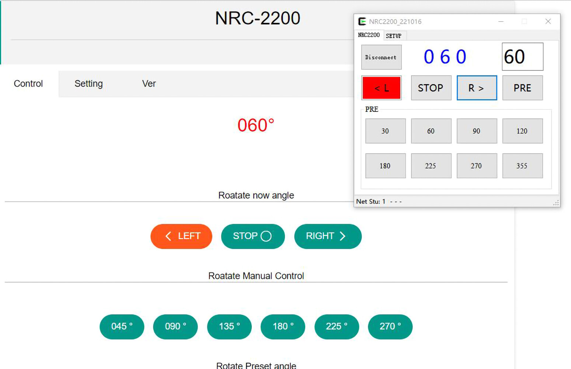Screen dimensions: 571x369
Task: Click the NRC2200 app logo icon
Action: click(363, 21)
